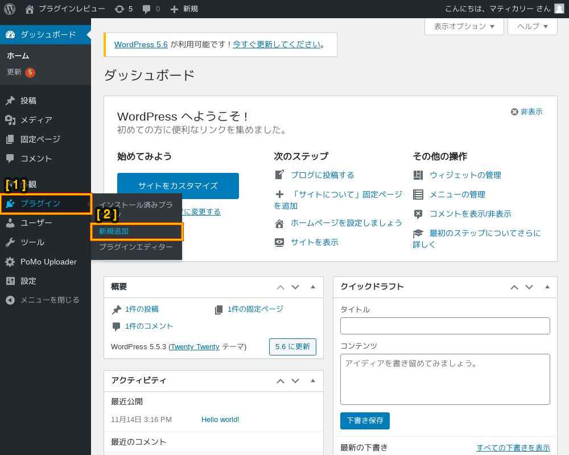This screenshot has width=569, height=455.
Task: Click the ウィジェットの管理 link
Action: [465, 175]
